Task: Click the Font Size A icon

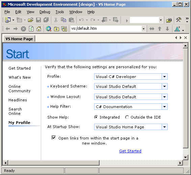Action: (x=177, y=29)
